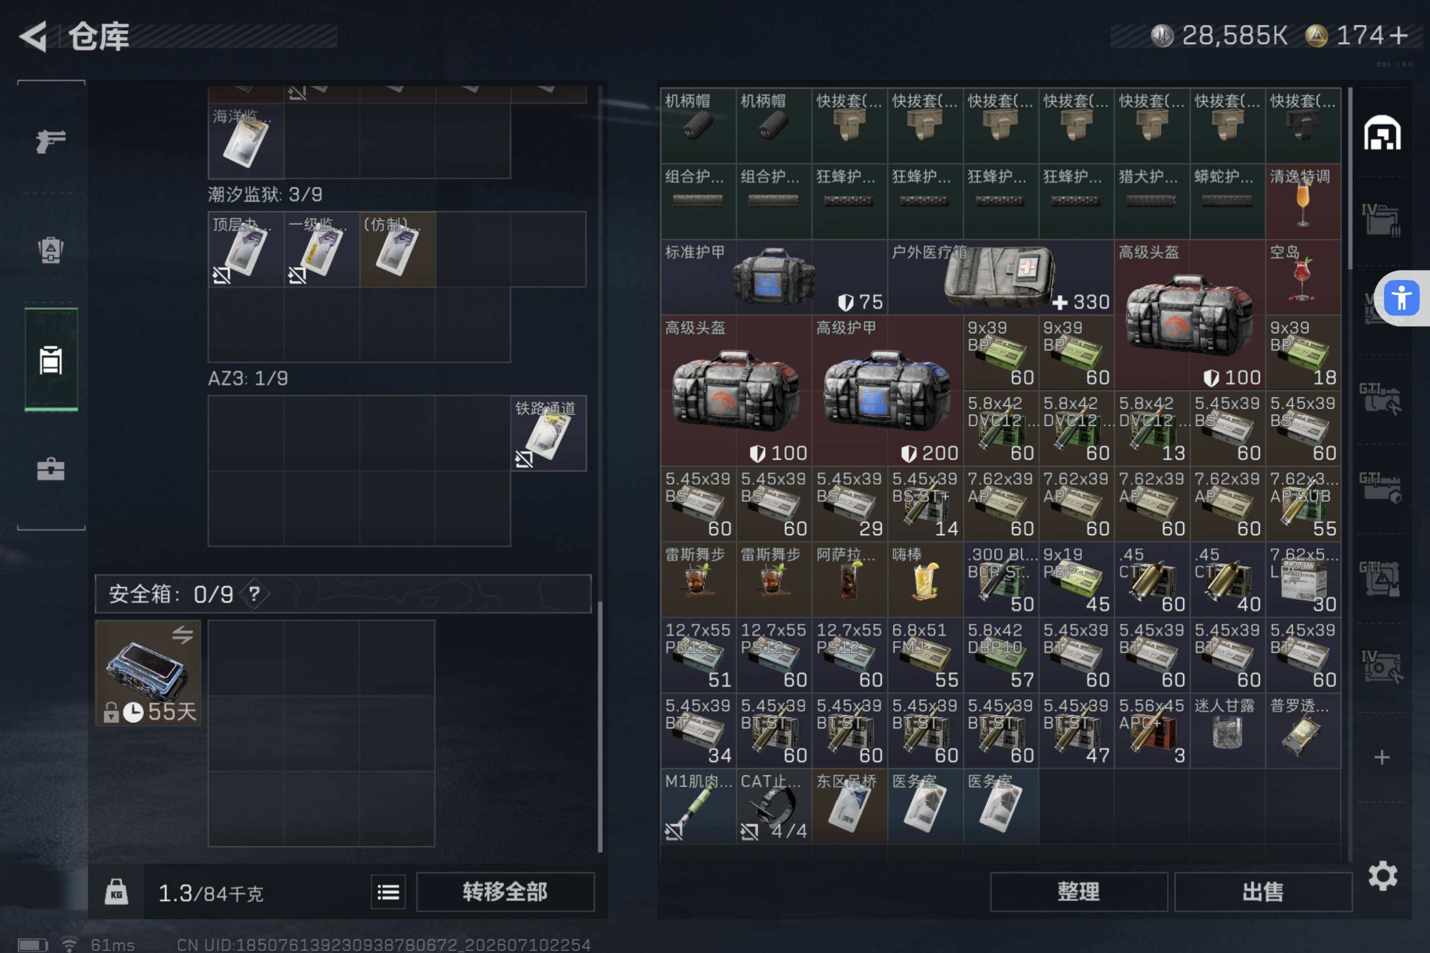Select the 9x19 PBP ammo stack of 45

click(x=1076, y=579)
